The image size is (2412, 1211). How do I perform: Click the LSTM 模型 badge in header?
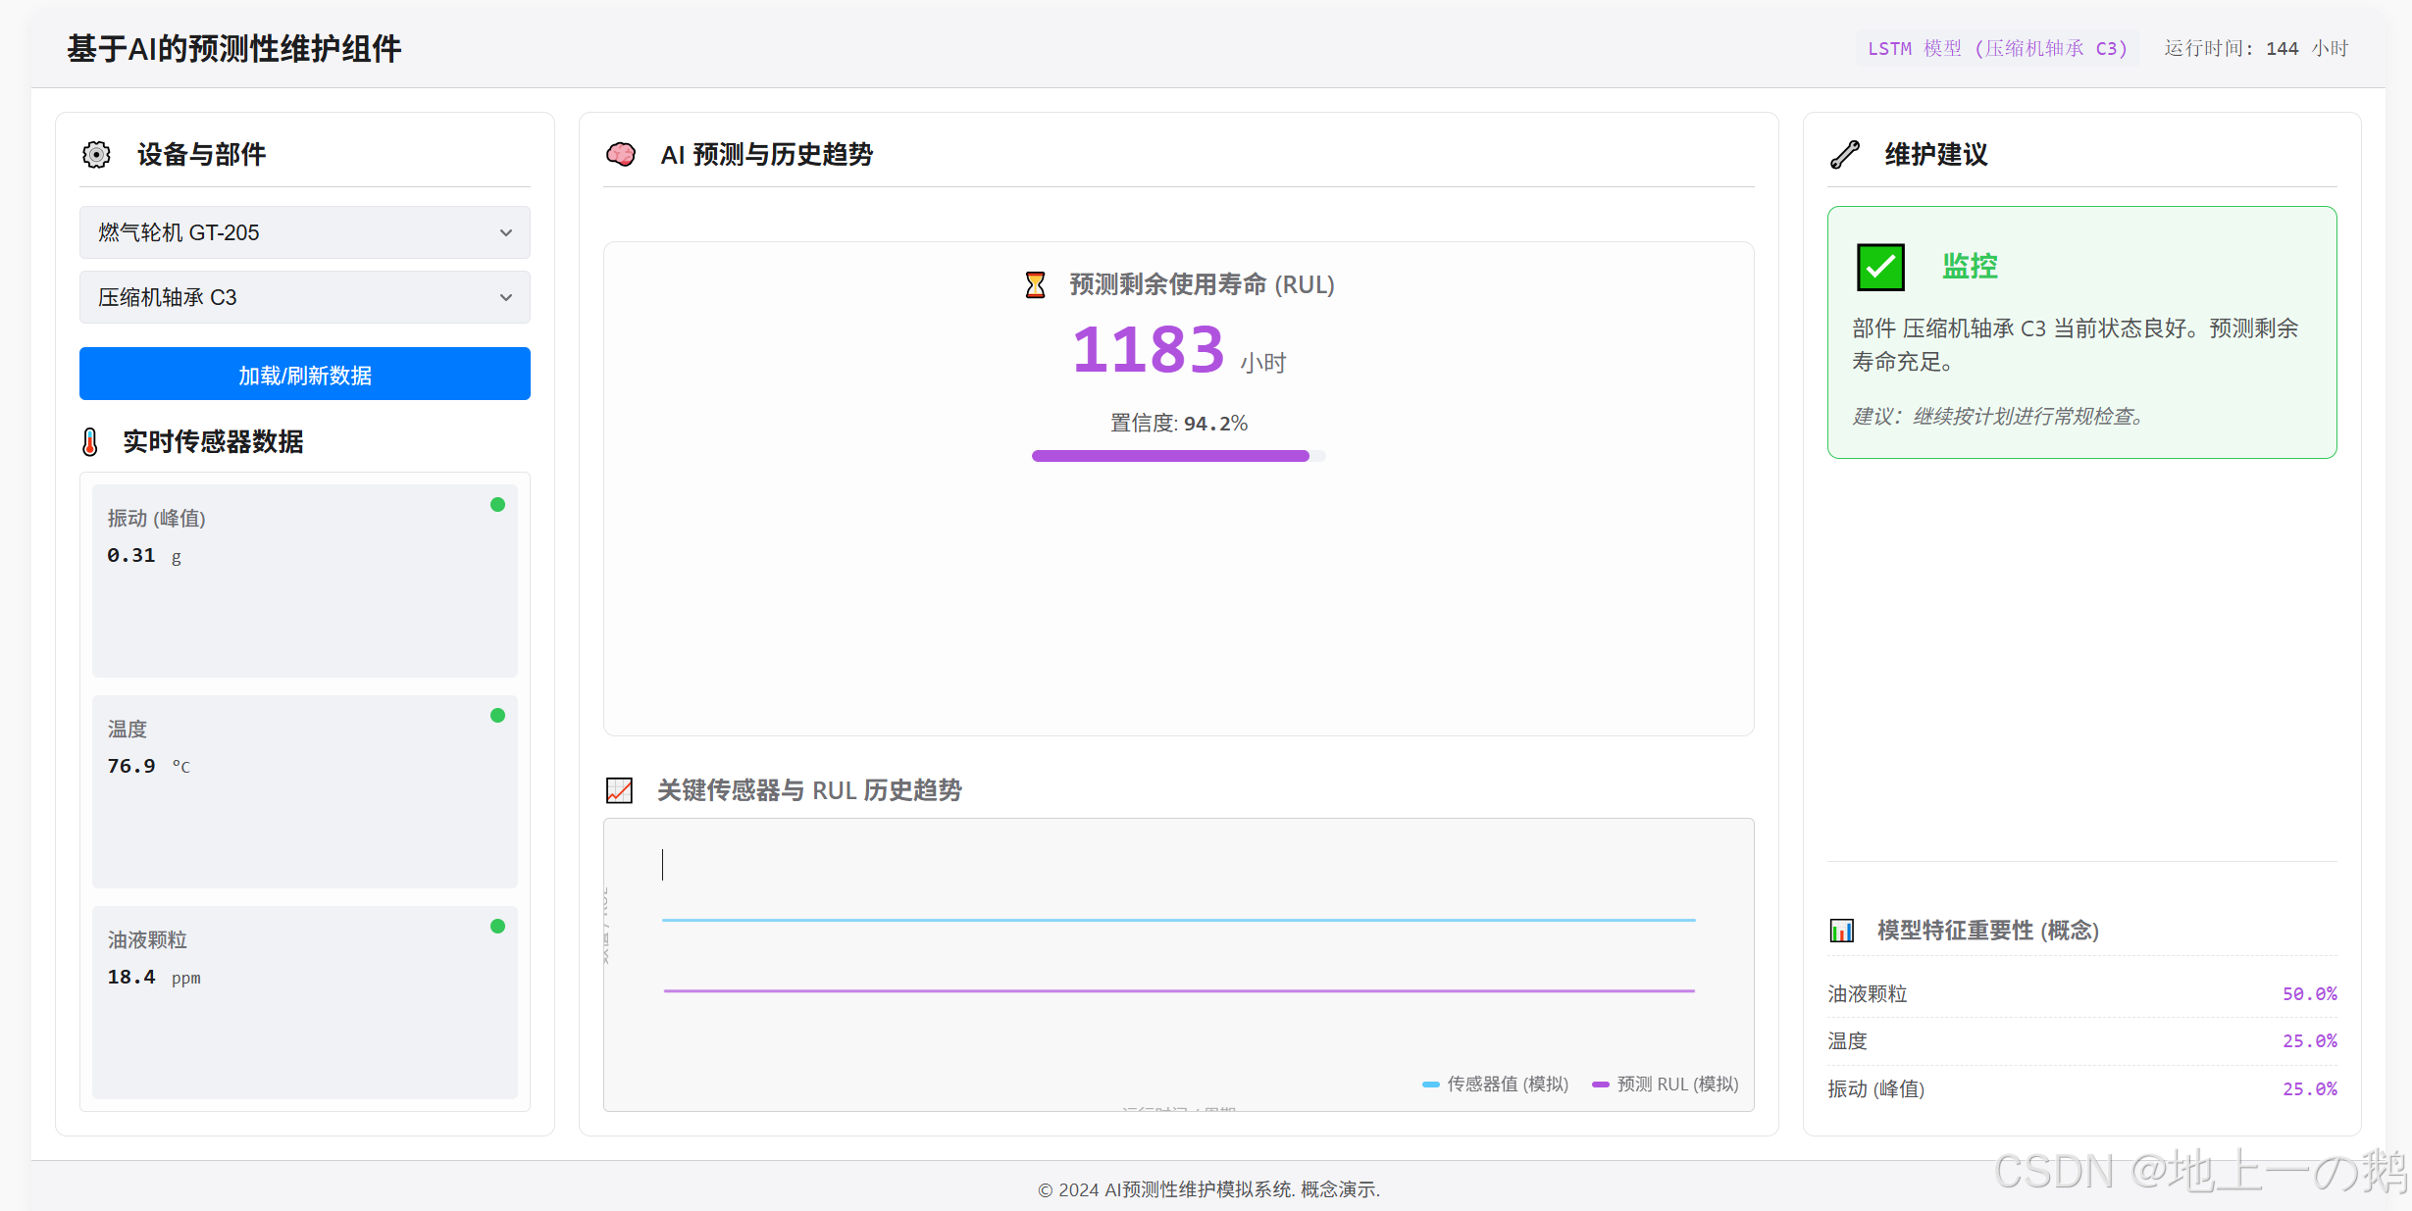pyautogui.click(x=1996, y=48)
